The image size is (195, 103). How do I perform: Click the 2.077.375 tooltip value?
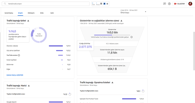tap(85, 47)
